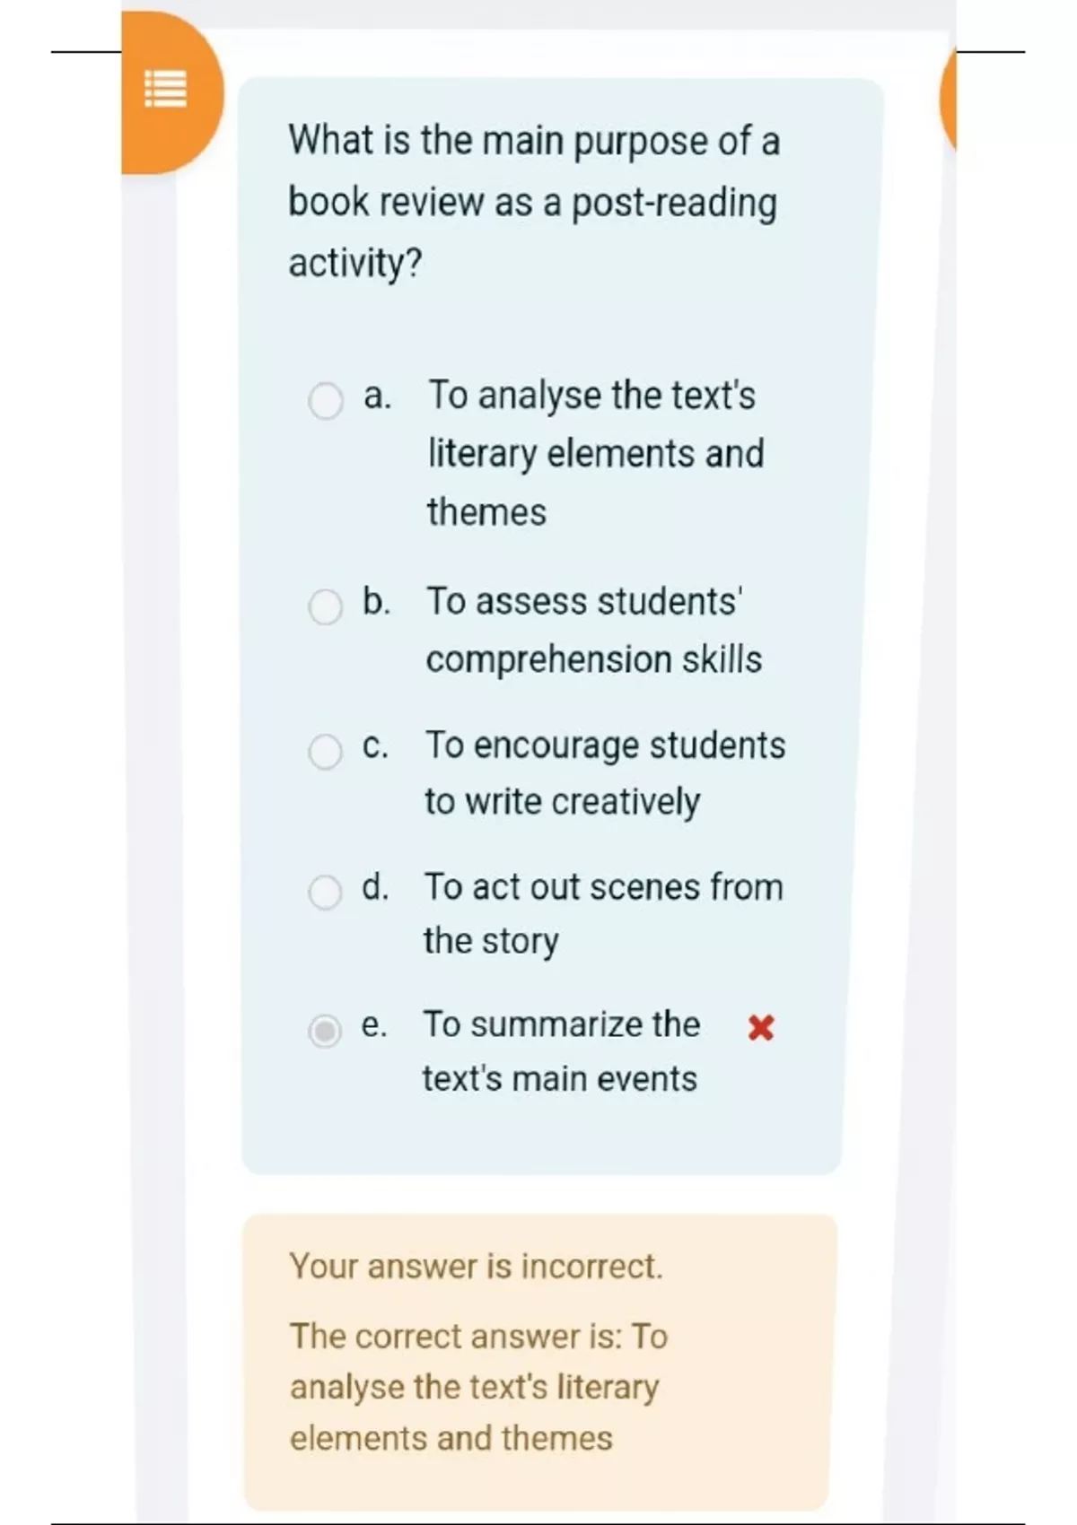
Task: Click the letter label "c."
Action: coord(375,745)
